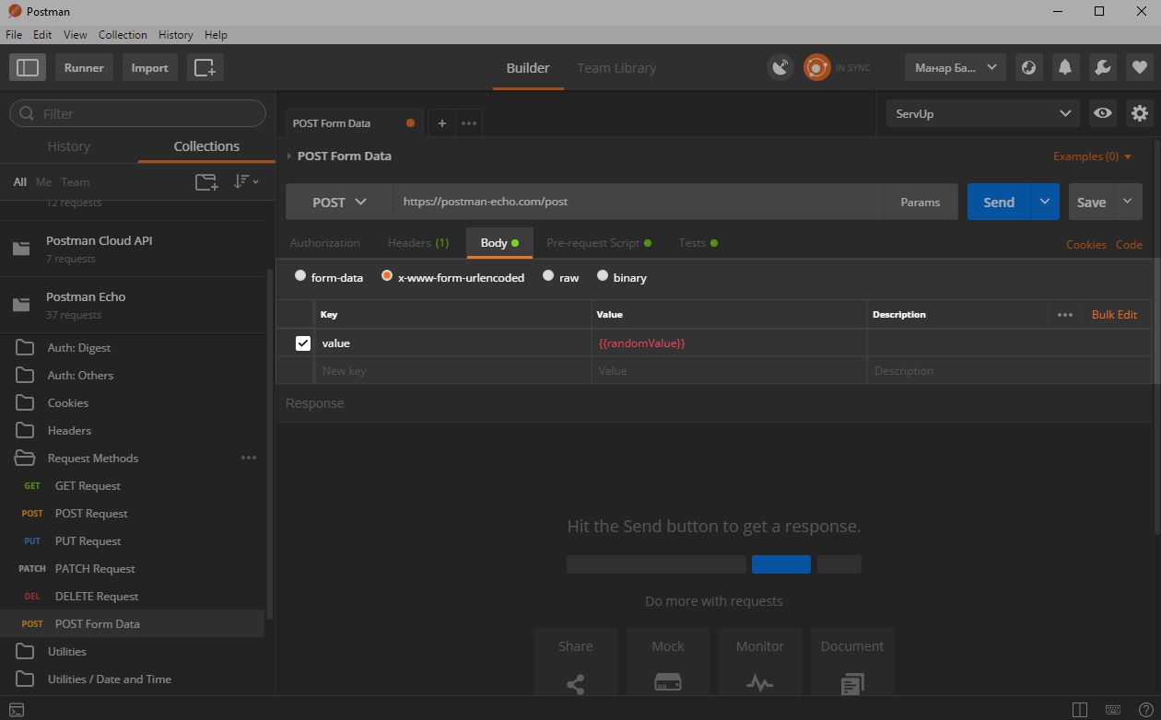
Task: Open the sort collections icon
Action: [245, 182]
